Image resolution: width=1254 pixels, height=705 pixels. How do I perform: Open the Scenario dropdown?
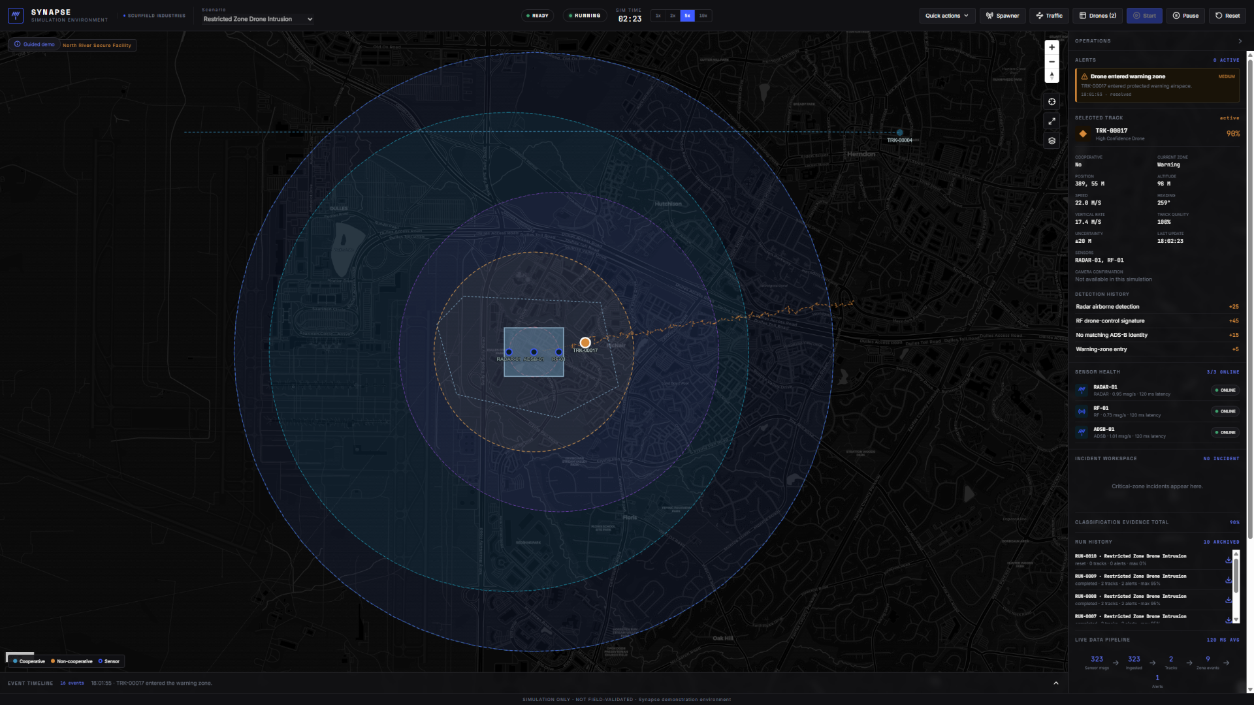[x=257, y=19]
